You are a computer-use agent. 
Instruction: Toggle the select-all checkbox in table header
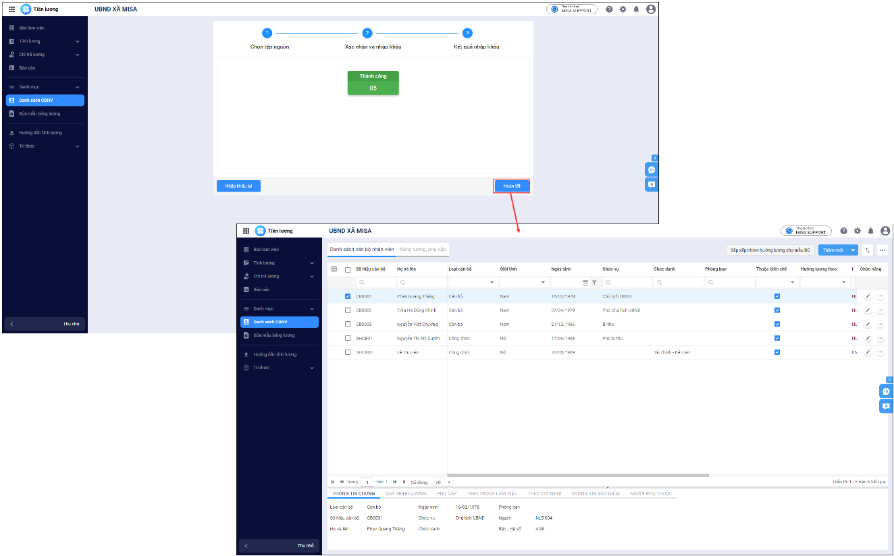click(x=348, y=269)
